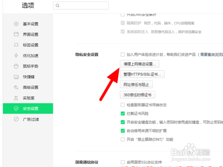Viewport: 223px width, 167px height.
Task: Open 界面设置 section
Action: tap(28, 34)
